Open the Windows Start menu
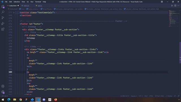 point(3,99)
